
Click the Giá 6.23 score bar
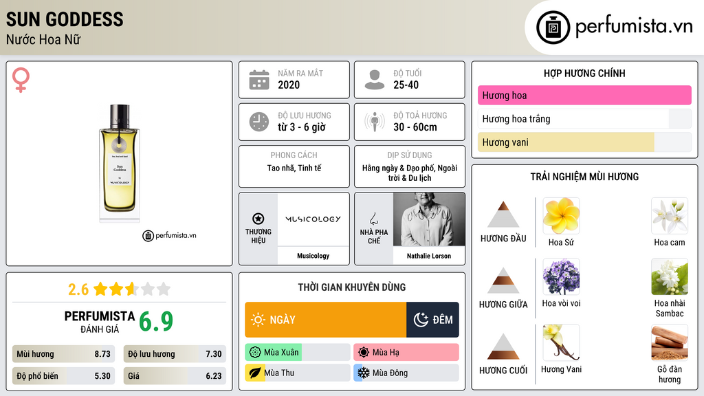pyautogui.click(x=175, y=376)
